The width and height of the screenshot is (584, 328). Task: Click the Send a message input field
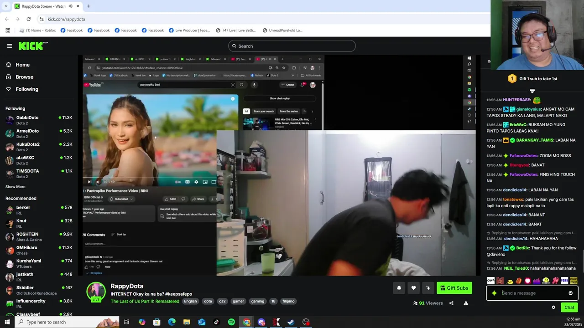[x=532, y=293]
